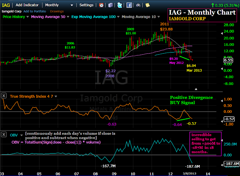The height and width of the screenshot is (176, 240).
Task: Click the 06 year mark on the time axis
Action: [58, 174]
